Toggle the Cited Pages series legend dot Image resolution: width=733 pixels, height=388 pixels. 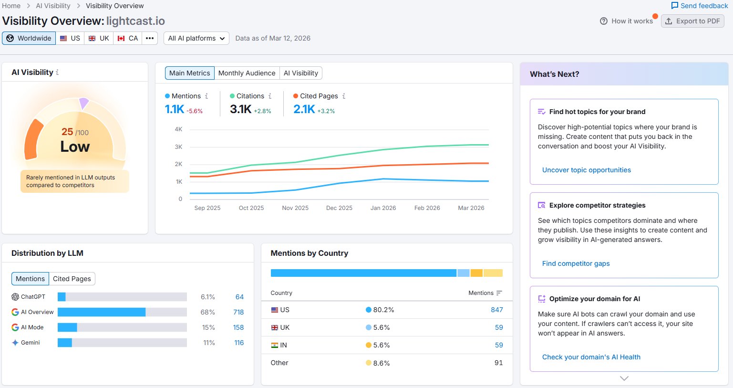click(296, 96)
